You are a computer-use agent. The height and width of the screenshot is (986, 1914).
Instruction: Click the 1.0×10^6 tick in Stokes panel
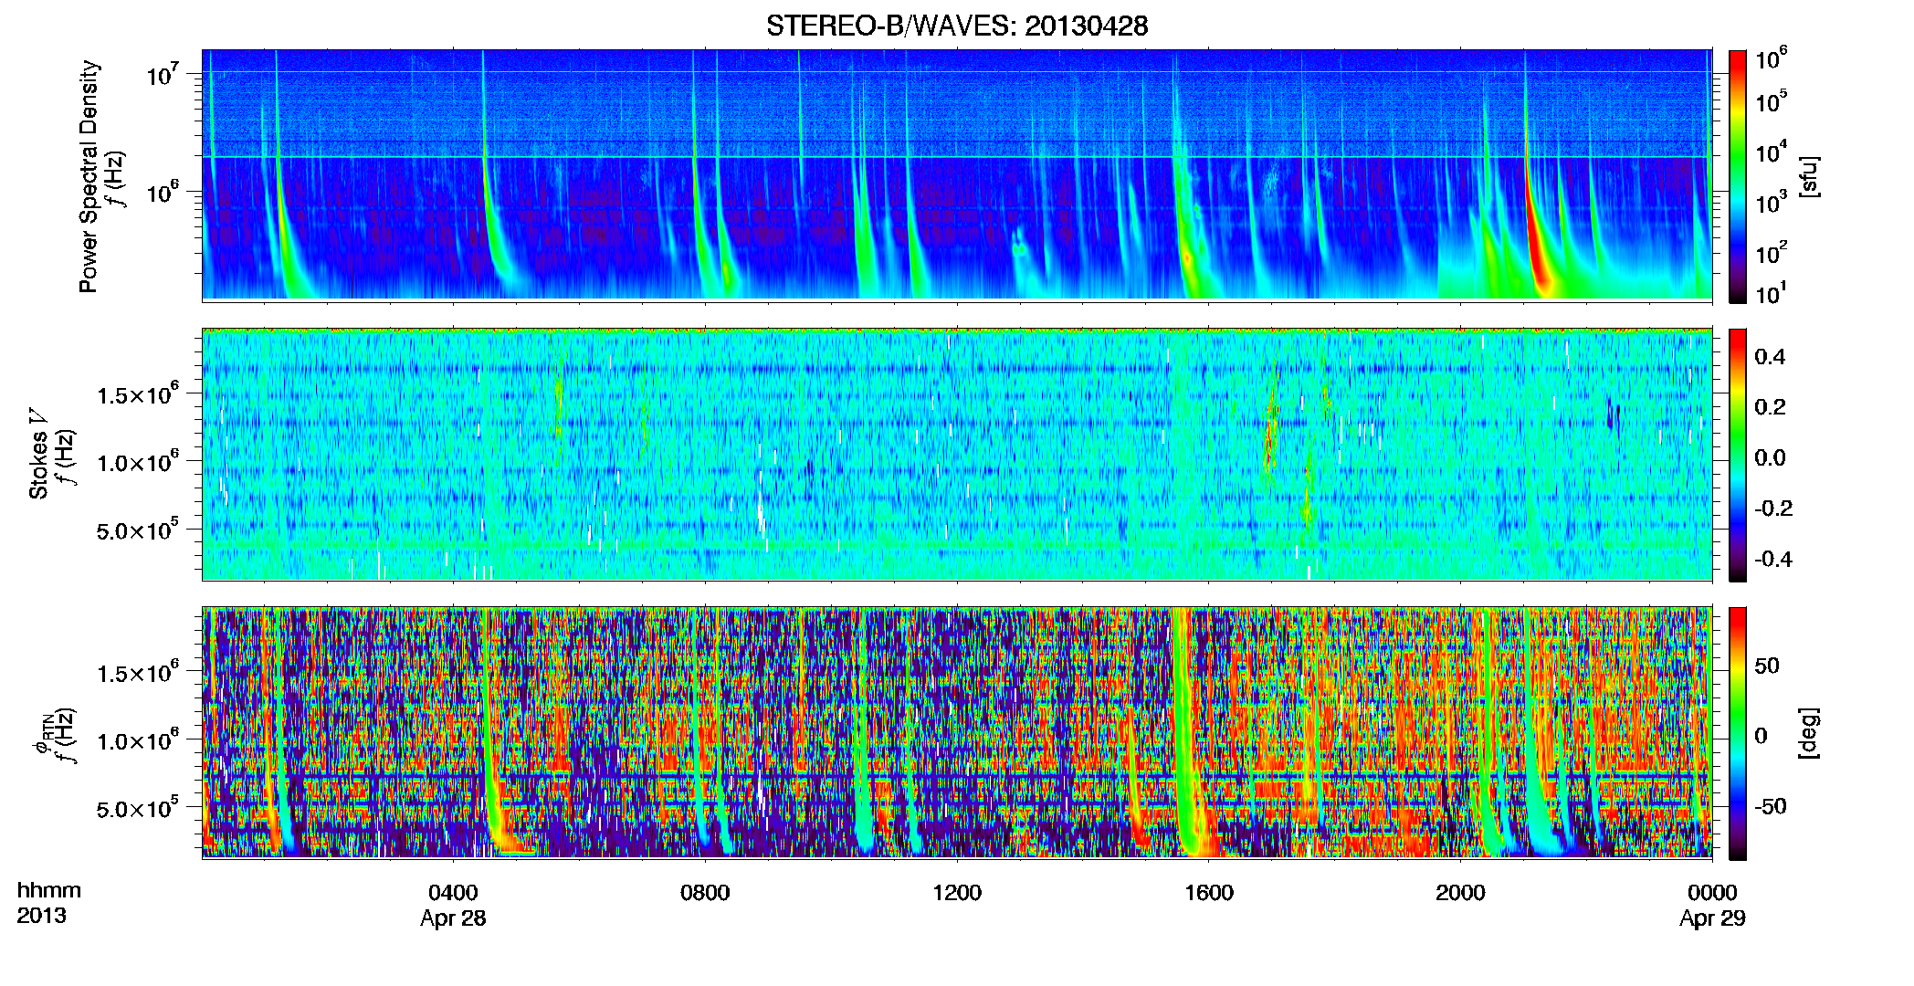138,461
